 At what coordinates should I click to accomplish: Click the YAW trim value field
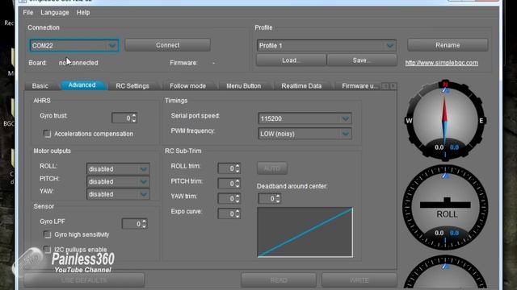tap(226, 199)
